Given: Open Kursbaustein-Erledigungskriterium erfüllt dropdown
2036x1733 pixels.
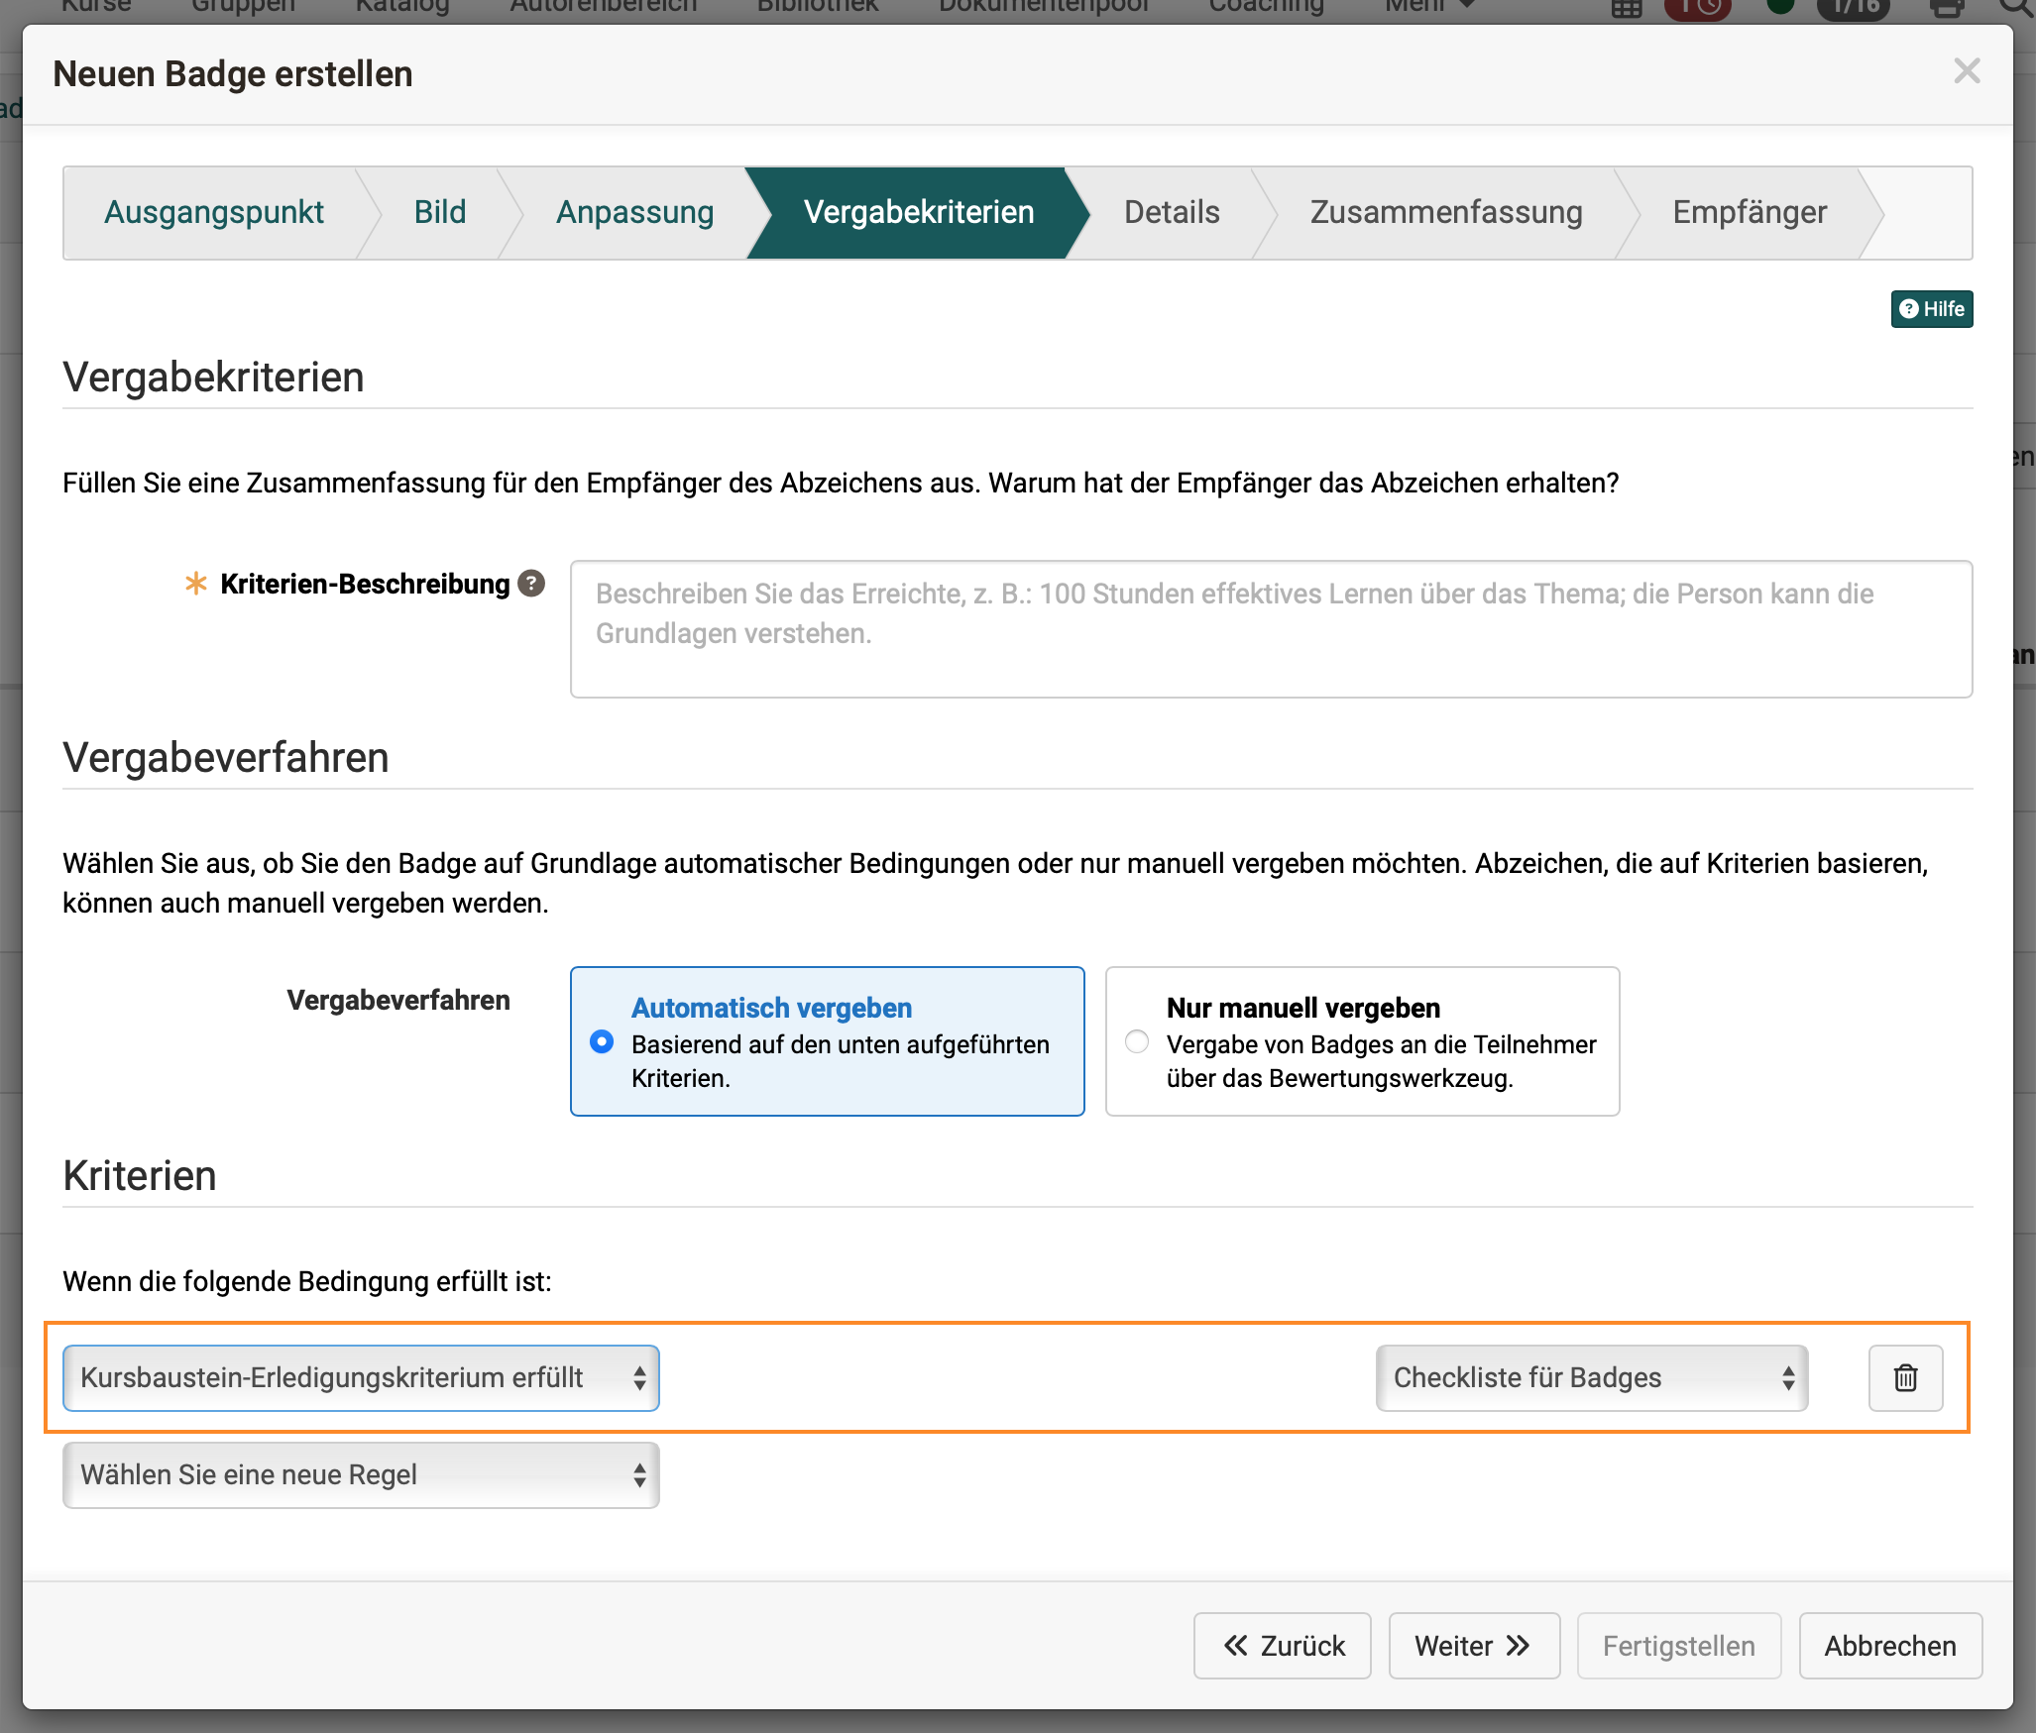Looking at the screenshot, I should [361, 1377].
